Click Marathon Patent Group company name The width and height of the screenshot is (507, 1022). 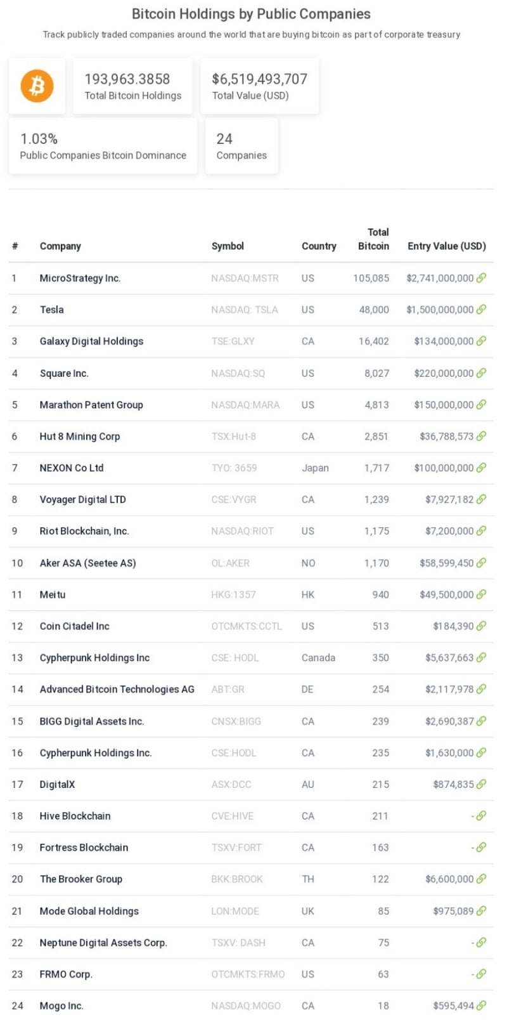[91, 405]
